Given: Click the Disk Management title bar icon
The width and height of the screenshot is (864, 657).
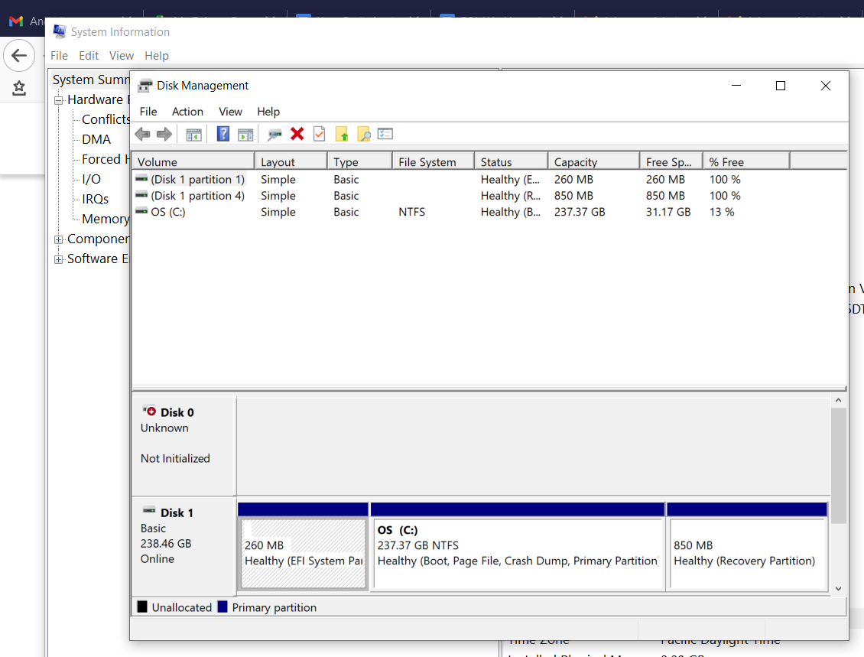Looking at the screenshot, I should tap(145, 86).
